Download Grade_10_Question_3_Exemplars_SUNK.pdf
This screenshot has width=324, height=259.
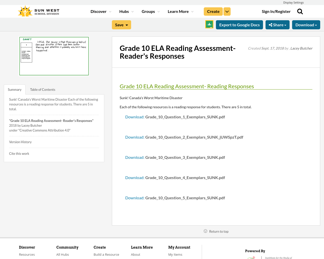coord(134,157)
